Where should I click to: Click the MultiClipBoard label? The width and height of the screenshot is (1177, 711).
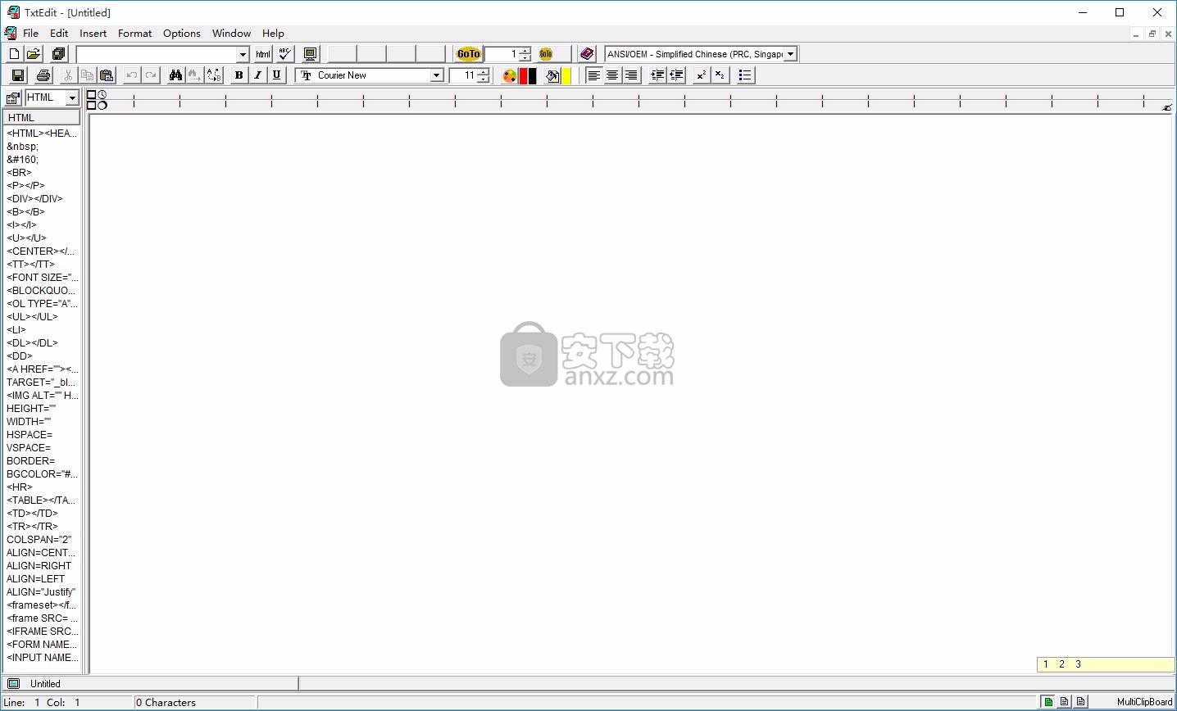[x=1144, y=702]
